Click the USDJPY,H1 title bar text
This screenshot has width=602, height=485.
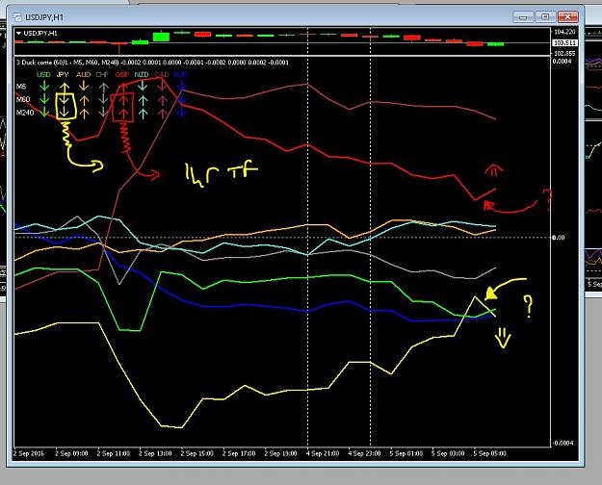coord(44,17)
